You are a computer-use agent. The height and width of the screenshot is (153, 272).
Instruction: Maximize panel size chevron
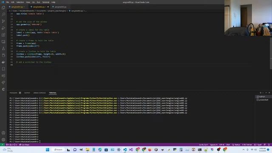tap(266, 93)
